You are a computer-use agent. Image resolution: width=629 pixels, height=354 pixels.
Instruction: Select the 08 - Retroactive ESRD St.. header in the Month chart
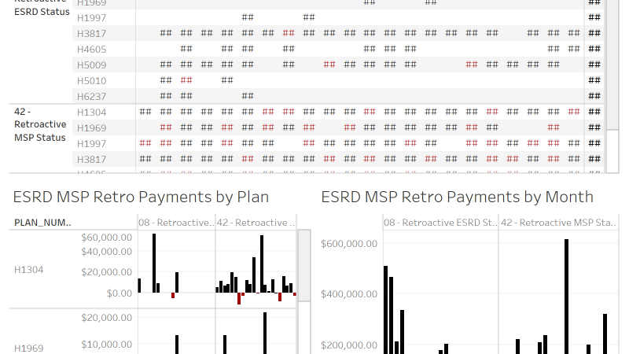440,223
